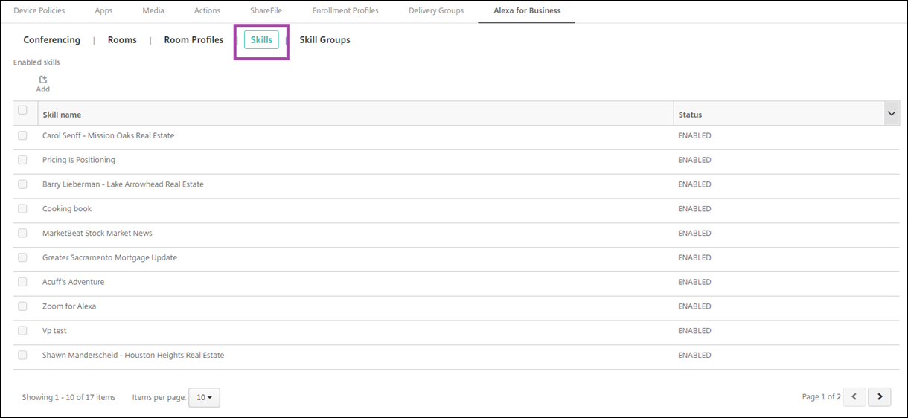Go to previous page arrow
908x418 pixels.
pos(854,397)
